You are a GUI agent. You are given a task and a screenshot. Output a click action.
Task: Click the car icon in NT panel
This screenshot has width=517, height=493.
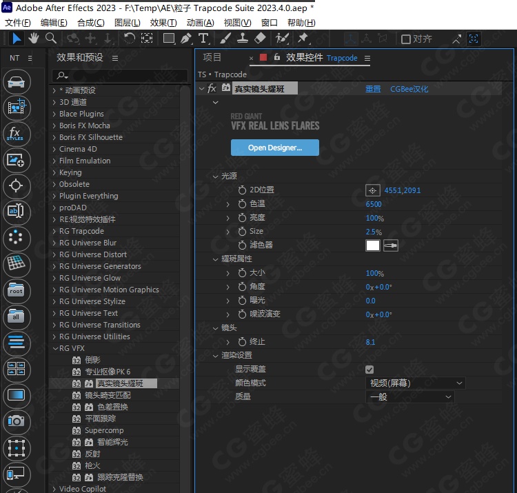tap(17, 82)
